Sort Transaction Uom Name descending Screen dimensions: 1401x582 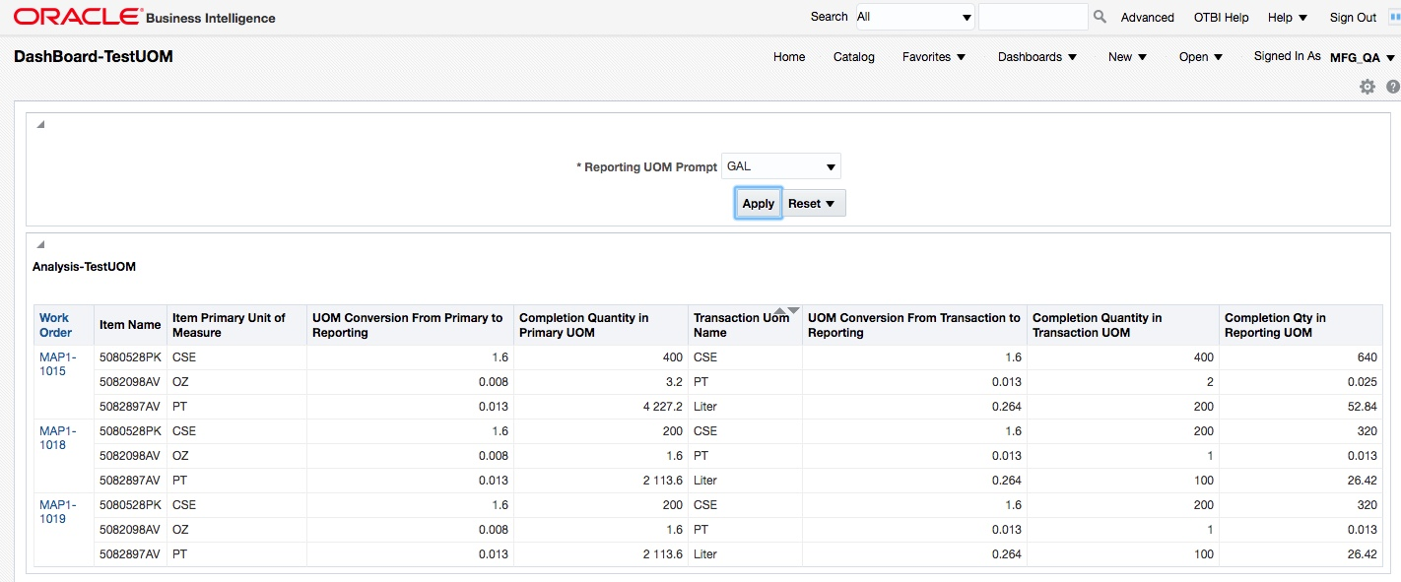coord(793,311)
